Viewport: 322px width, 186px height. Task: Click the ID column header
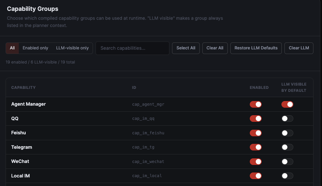[x=134, y=88]
